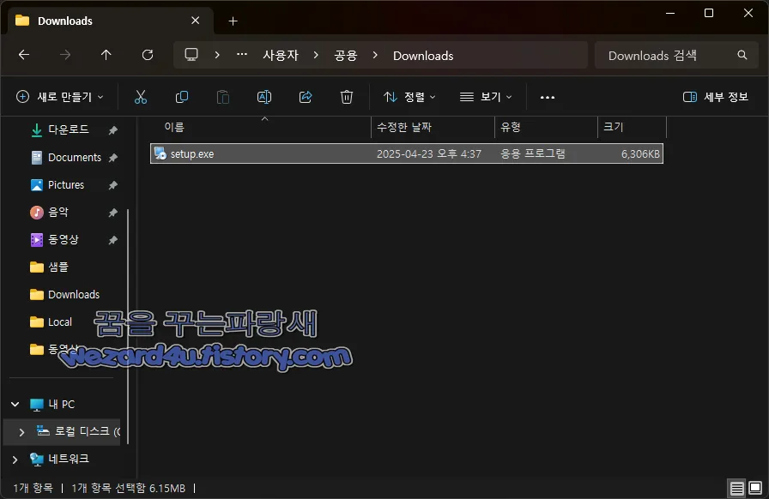The image size is (769, 499).
Task: Expand the 로컬 디스크 tree node
Action: (x=21, y=432)
